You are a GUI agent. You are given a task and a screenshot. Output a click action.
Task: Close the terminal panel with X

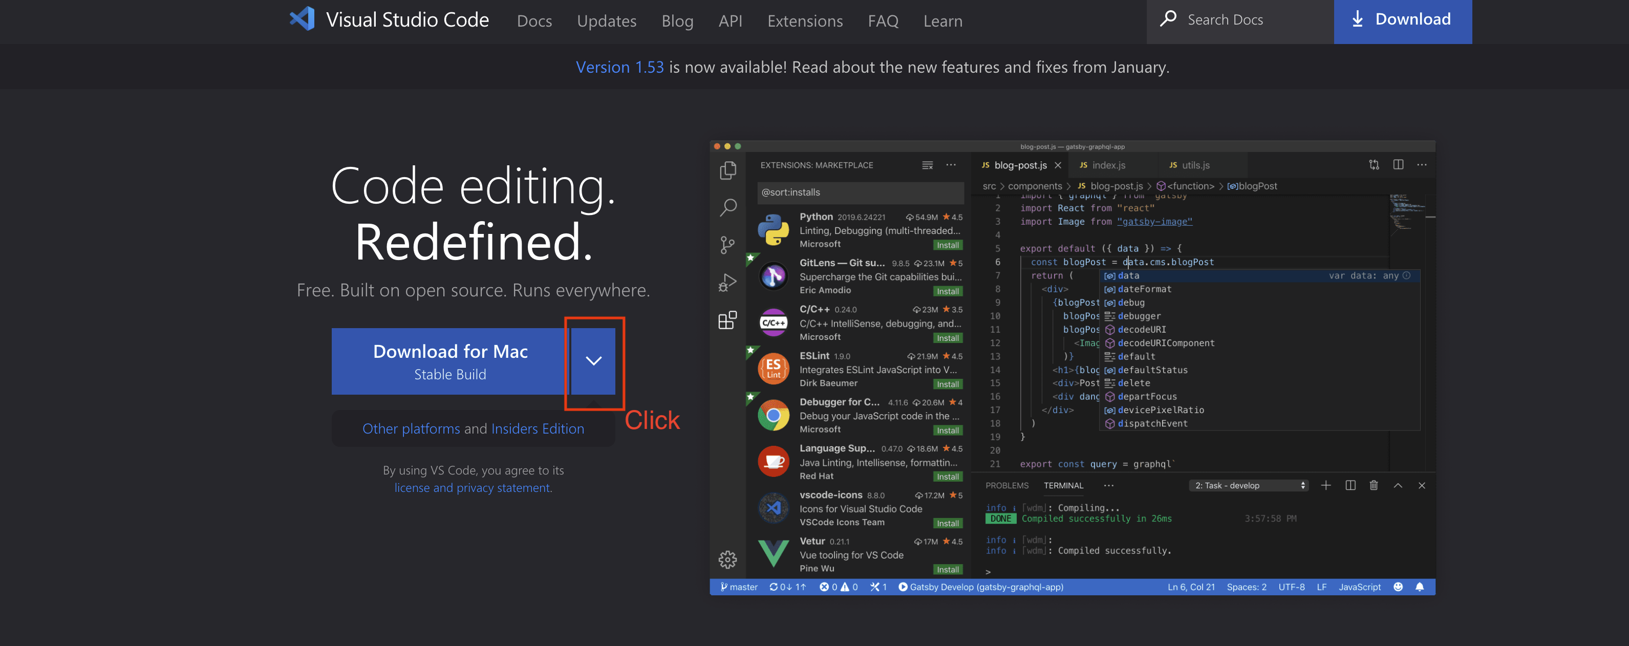click(x=1422, y=485)
